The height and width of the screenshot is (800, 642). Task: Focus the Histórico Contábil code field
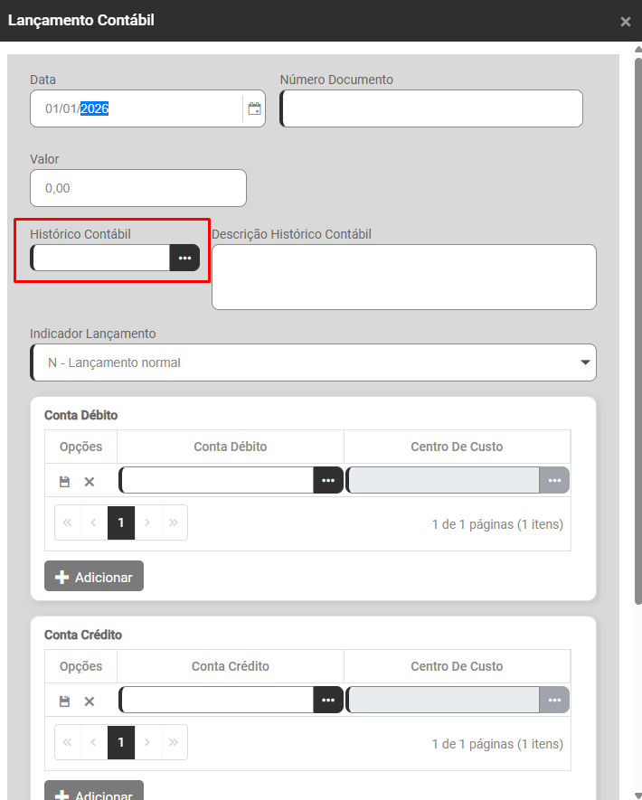pos(100,258)
